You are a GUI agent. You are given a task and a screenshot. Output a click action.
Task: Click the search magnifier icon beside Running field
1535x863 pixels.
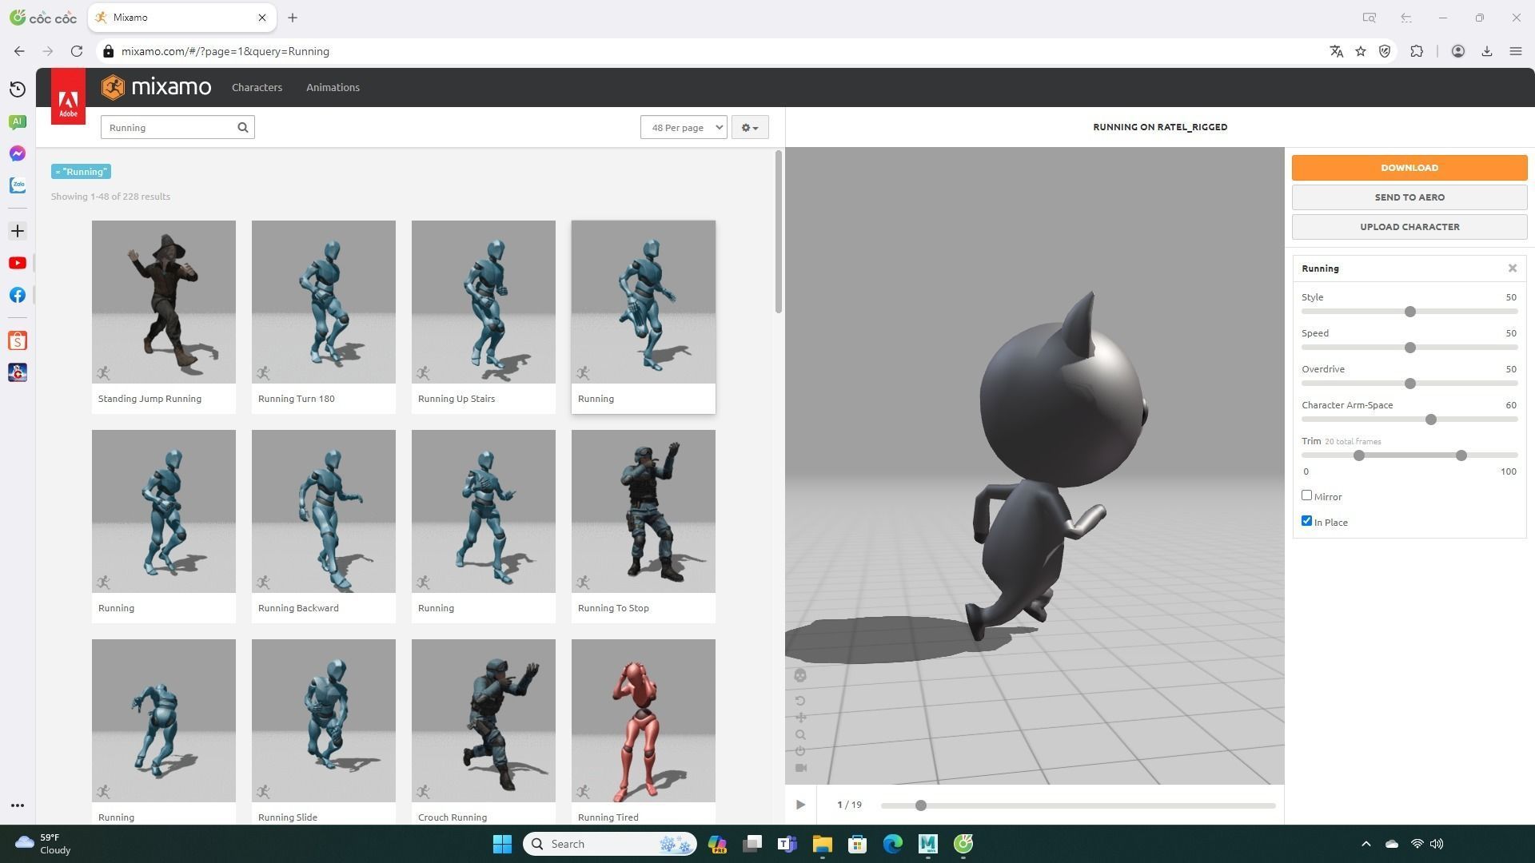243,127
